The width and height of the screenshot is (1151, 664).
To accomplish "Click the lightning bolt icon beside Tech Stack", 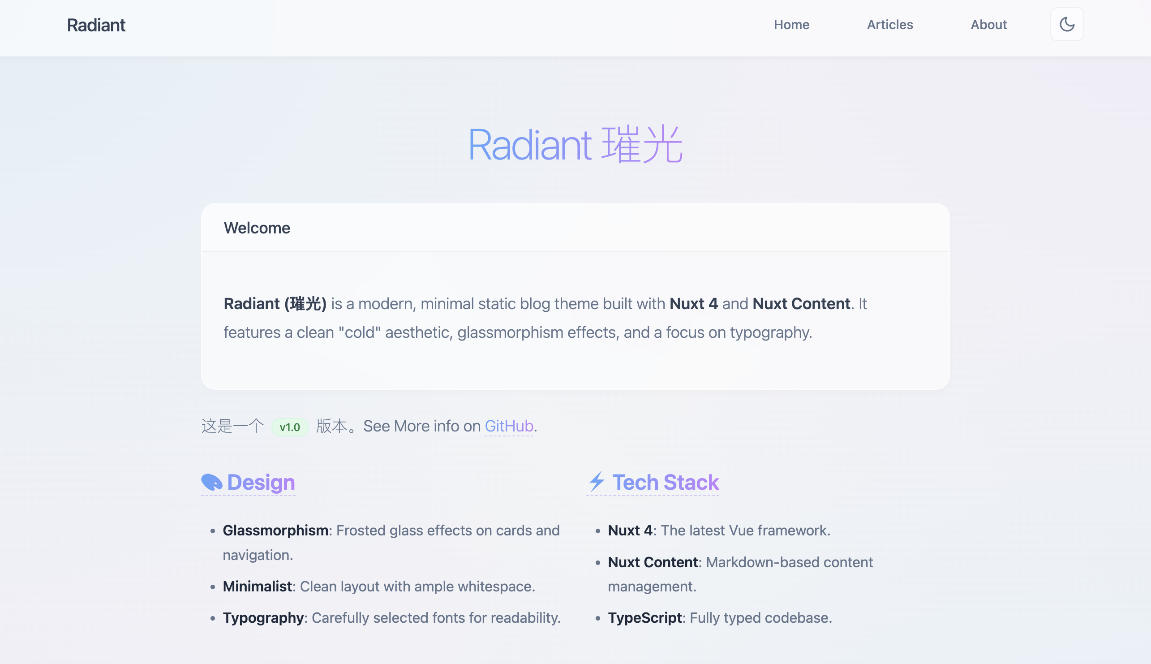I will pos(597,482).
